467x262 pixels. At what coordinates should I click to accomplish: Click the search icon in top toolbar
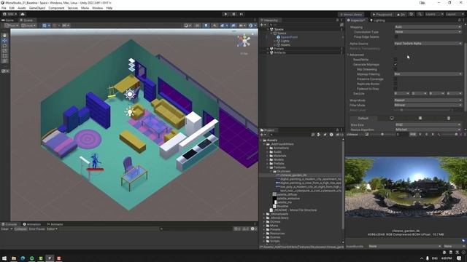pyautogui.click(x=420, y=15)
